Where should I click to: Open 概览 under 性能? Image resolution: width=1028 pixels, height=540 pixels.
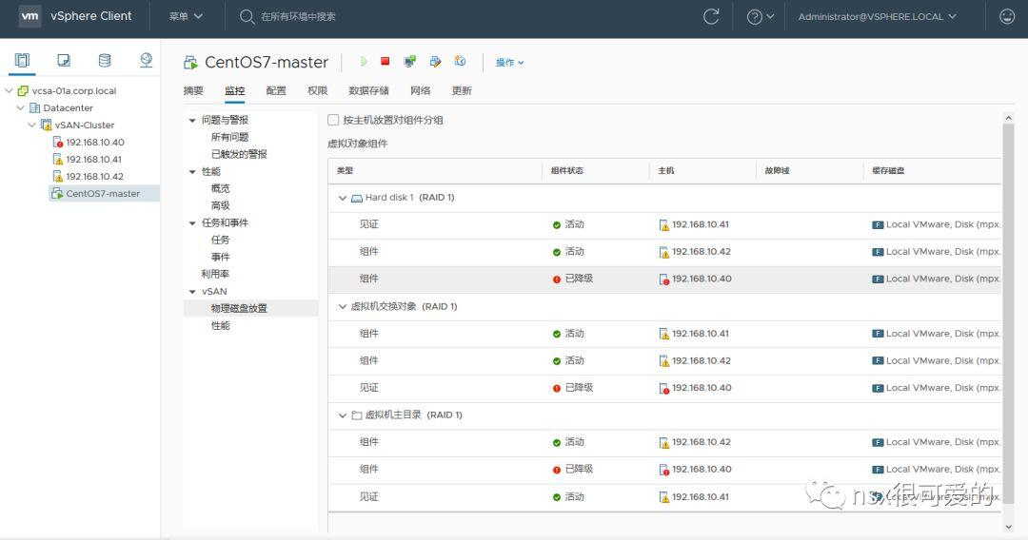(x=220, y=188)
